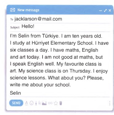Open text formatting options (A icon)
The height and width of the screenshot is (115, 114).
[x=26, y=103]
